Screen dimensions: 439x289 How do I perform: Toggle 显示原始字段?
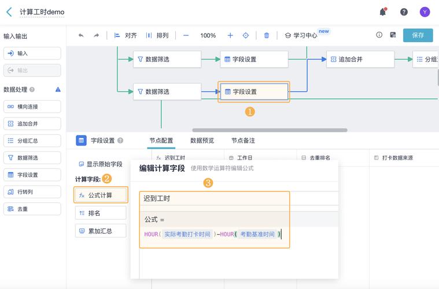click(101, 164)
